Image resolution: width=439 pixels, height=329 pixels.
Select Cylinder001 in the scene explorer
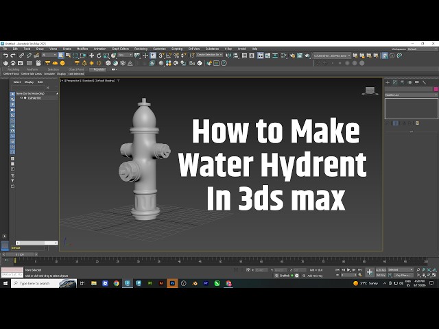pos(35,98)
